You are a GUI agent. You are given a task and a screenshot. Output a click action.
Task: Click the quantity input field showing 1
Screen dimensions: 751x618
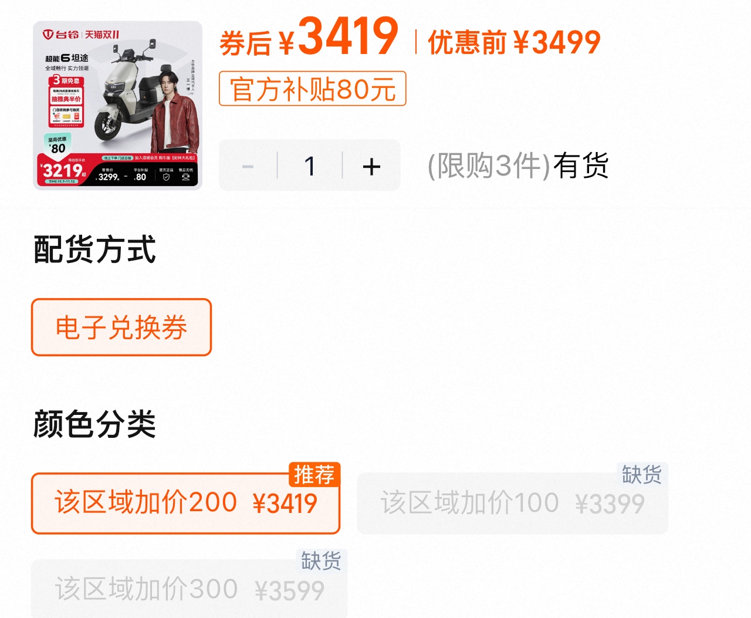pyautogui.click(x=310, y=166)
